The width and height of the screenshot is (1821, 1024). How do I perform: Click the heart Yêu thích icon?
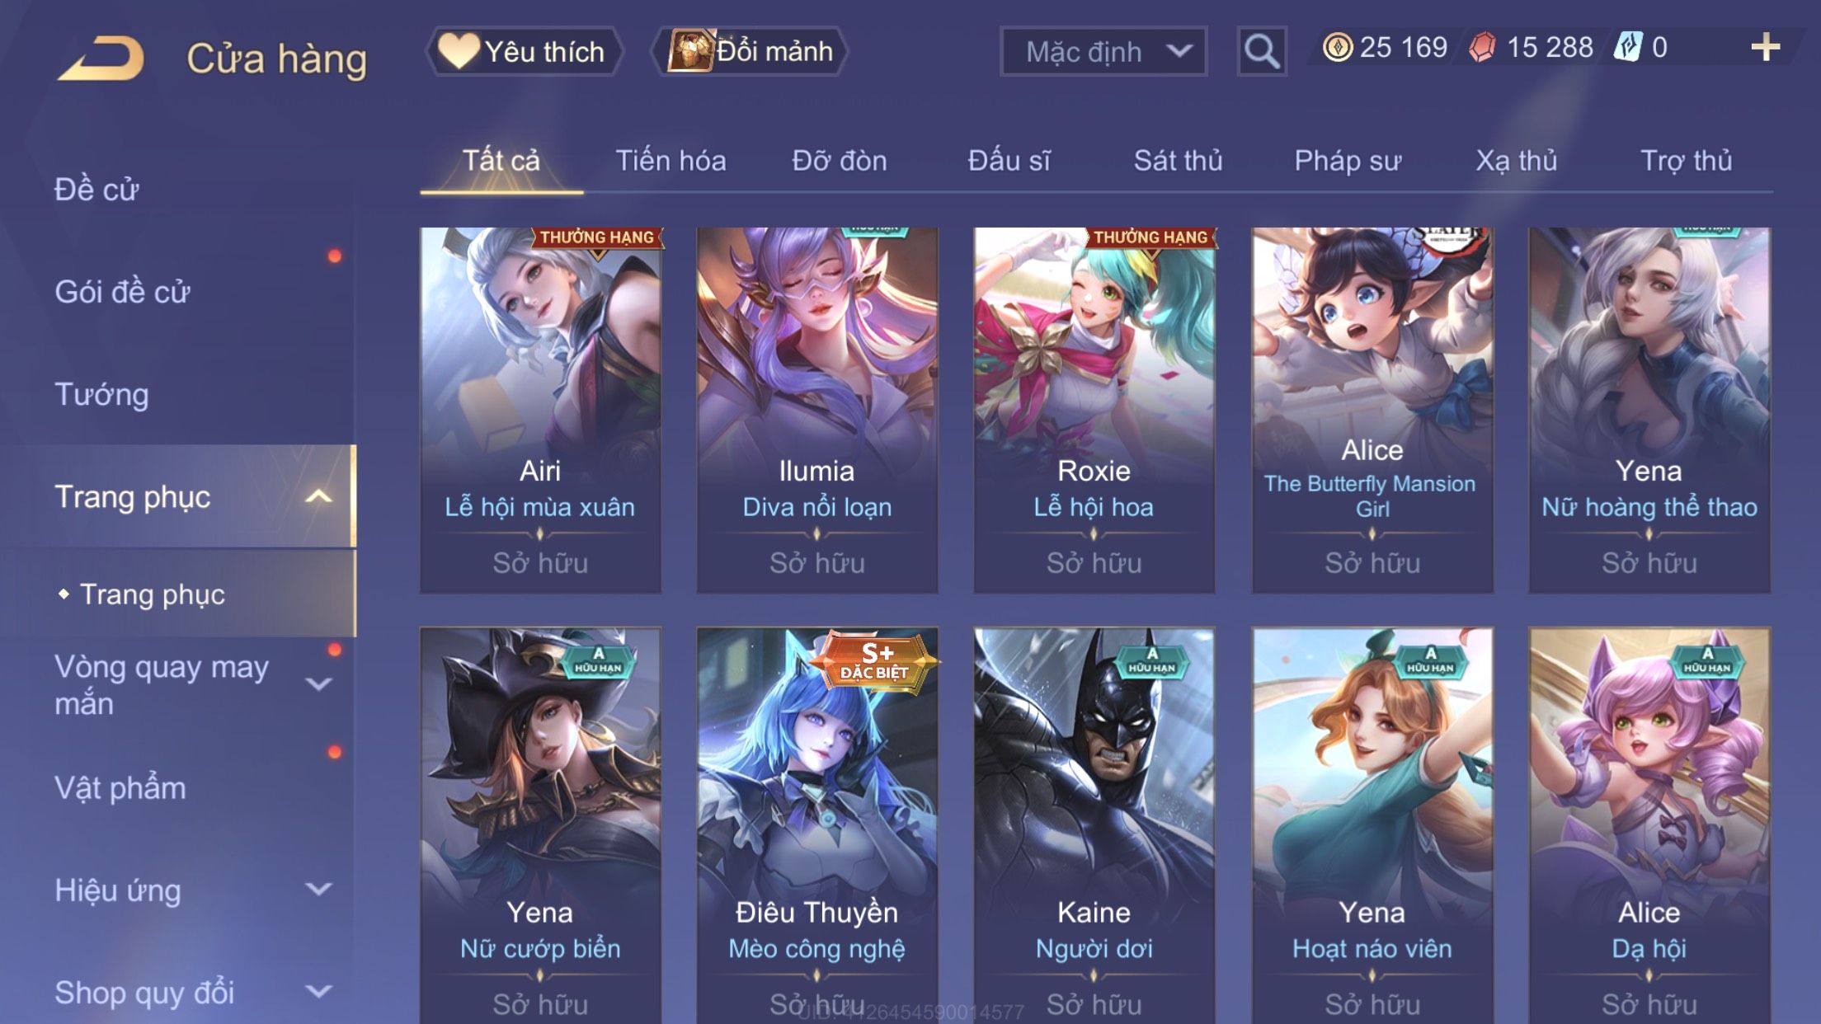[x=458, y=50]
